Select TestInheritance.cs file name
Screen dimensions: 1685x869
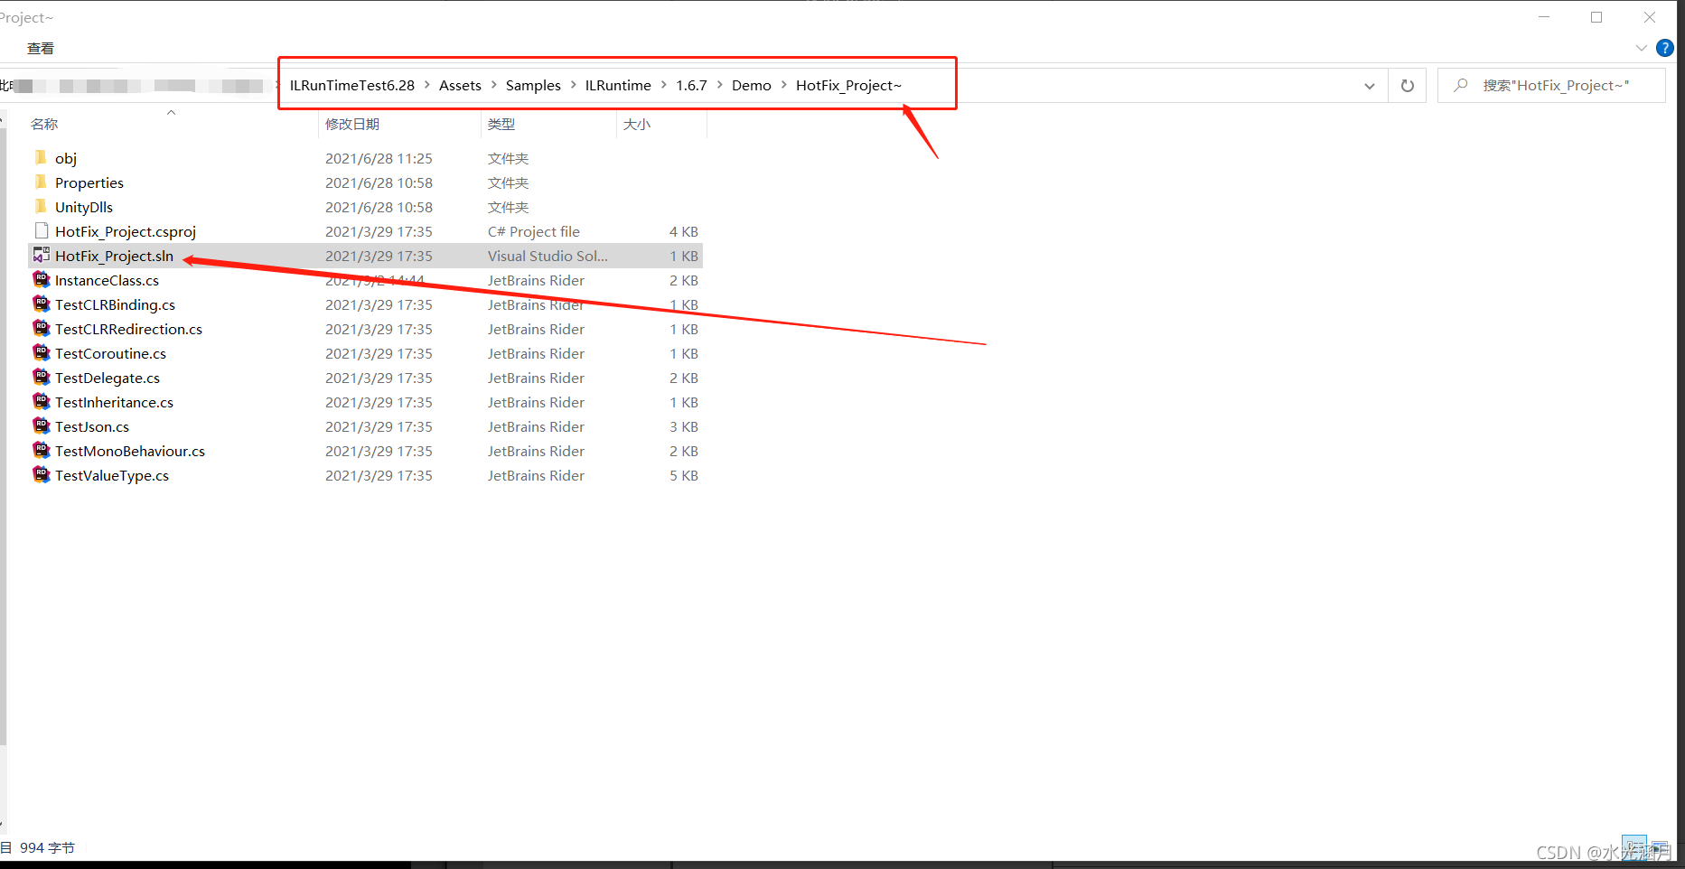114,402
